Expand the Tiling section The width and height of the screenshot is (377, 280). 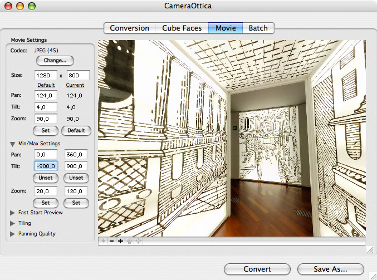12,223
